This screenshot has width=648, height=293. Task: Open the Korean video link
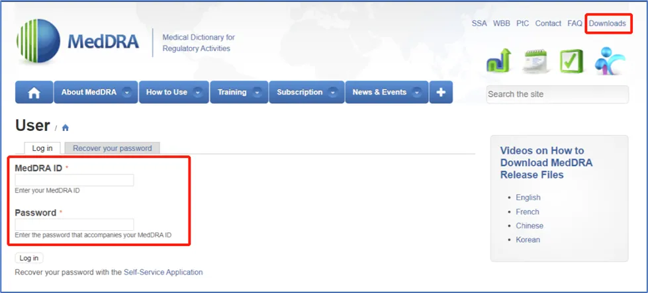coord(528,240)
